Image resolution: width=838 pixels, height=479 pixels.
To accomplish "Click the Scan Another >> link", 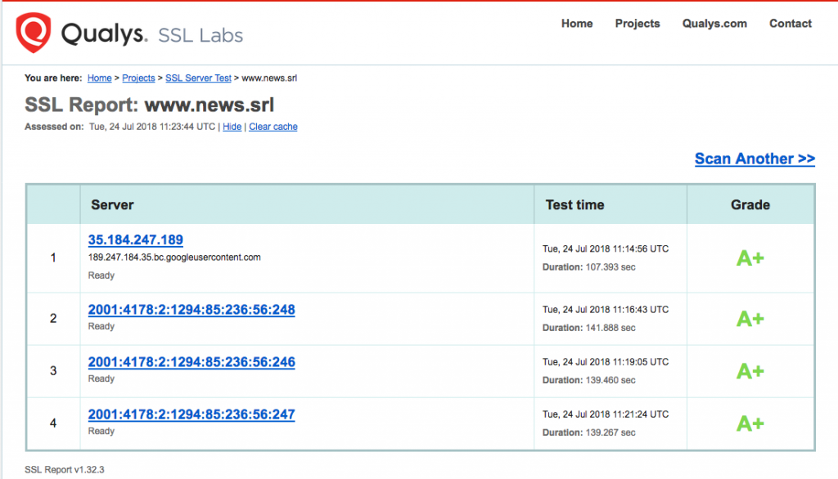I will click(x=755, y=159).
